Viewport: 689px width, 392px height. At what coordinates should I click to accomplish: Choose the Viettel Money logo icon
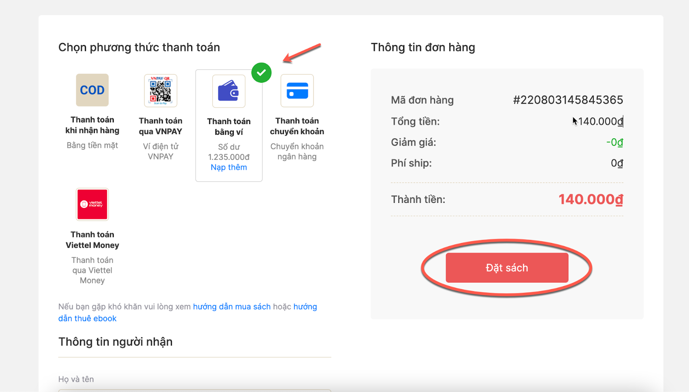point(92,204)
